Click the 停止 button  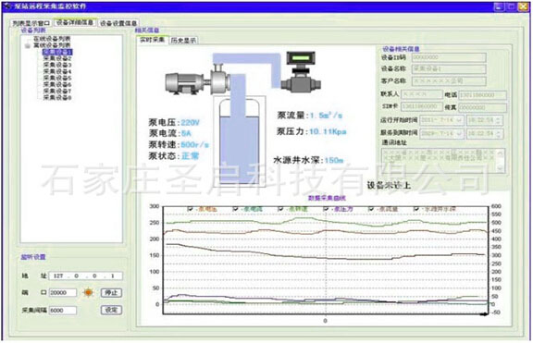[x=111, y=292]
